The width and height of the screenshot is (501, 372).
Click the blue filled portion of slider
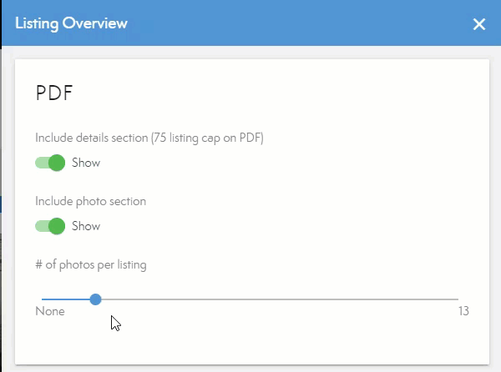(x=67, y=299)
